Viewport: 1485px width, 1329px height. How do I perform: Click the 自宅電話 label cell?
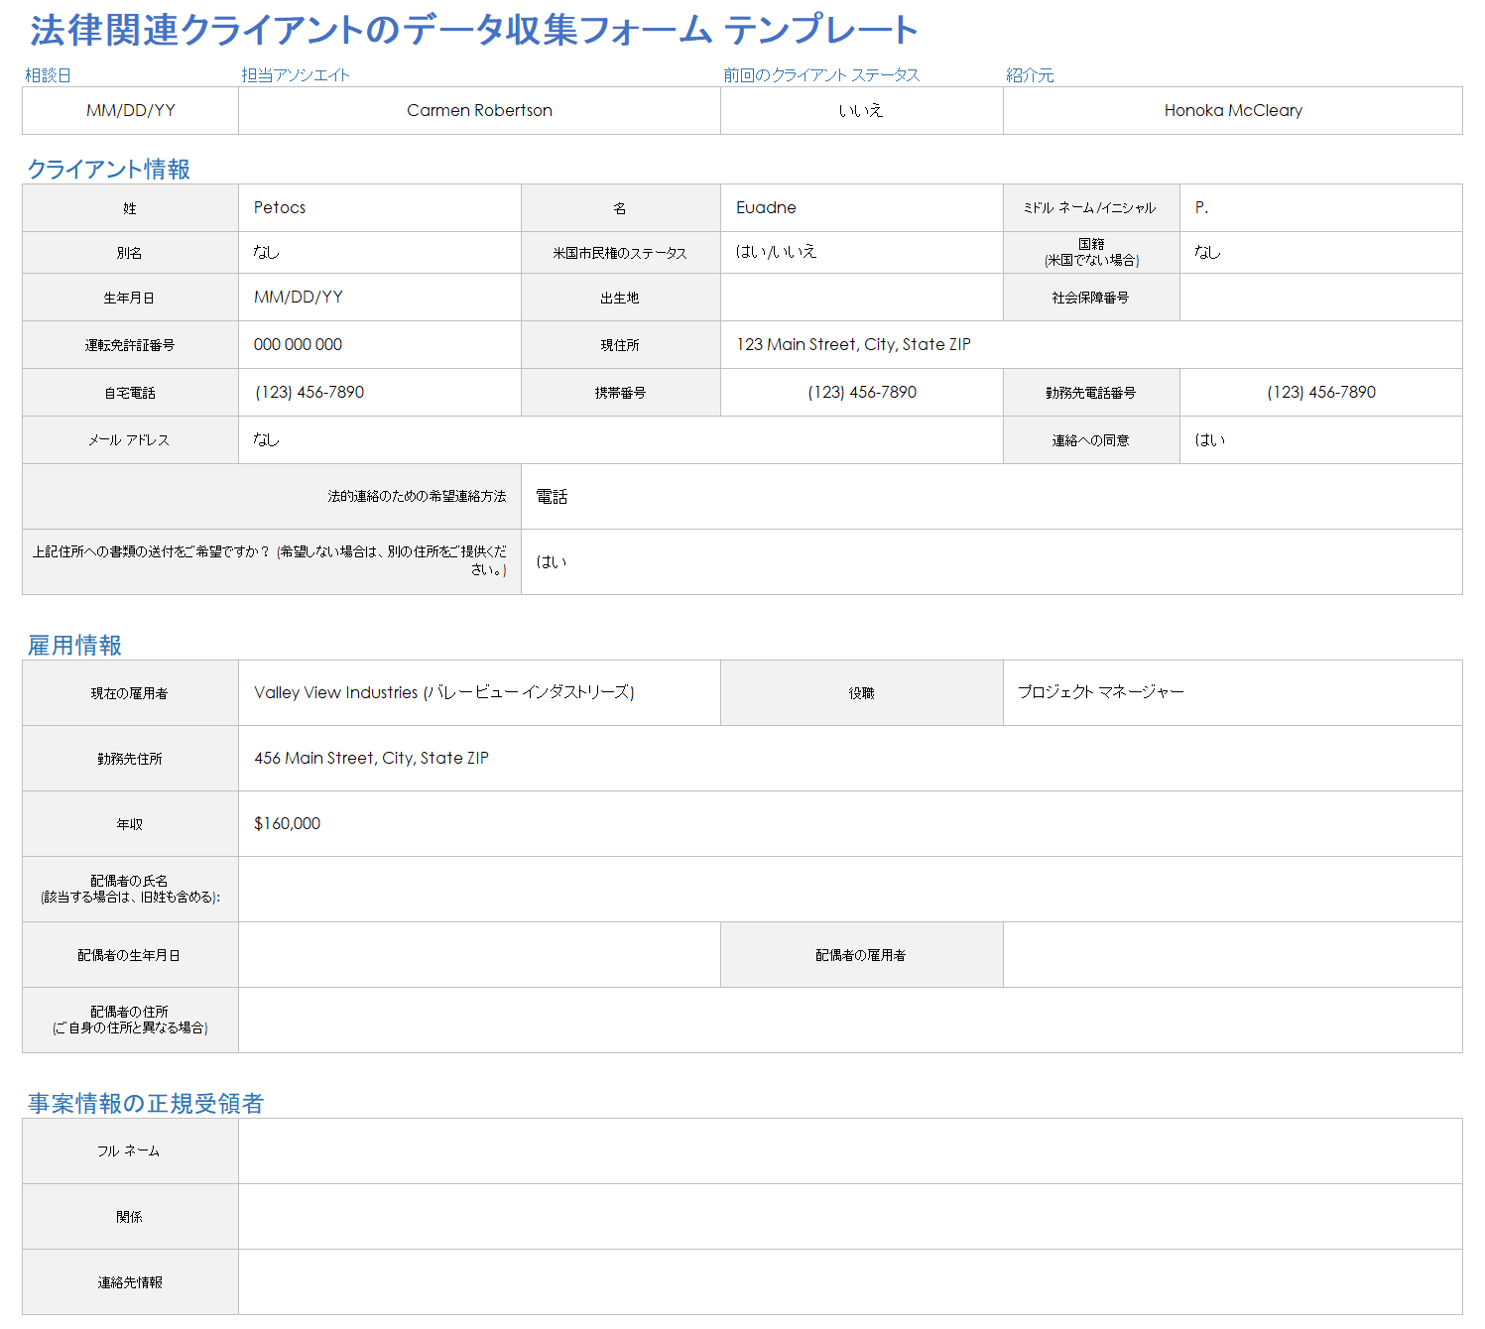click(130, 392)
